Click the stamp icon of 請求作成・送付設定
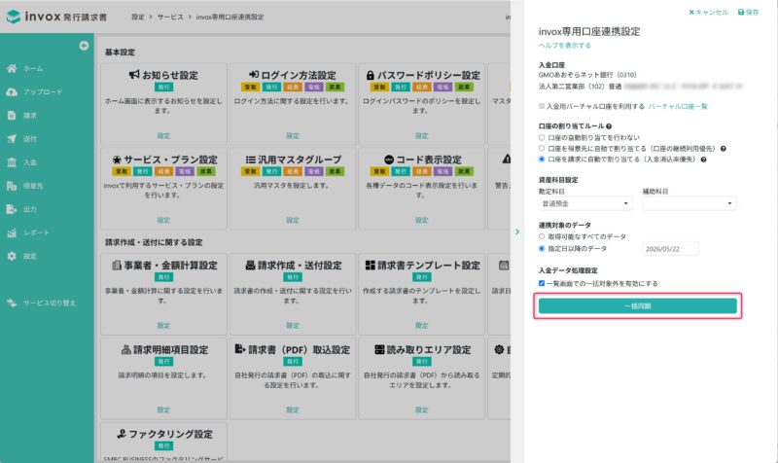 [251, 266]
